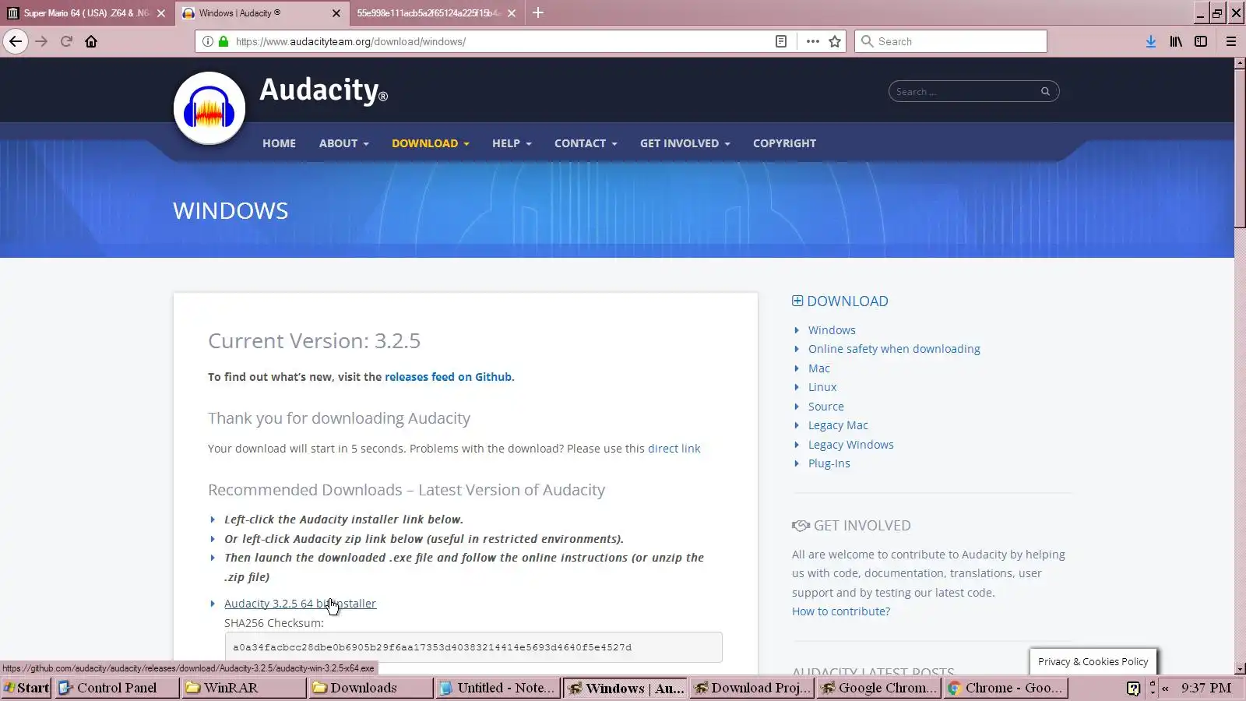Click the green padlock security icon
The image size is (1246, 701).
(x=224, y=41)
